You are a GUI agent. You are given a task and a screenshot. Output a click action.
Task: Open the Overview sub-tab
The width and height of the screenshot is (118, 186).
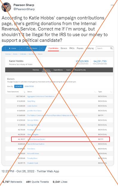(x=36, y=70)
